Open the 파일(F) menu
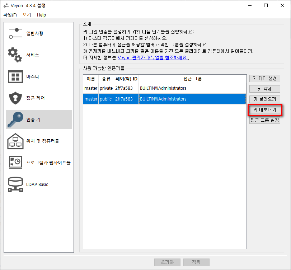Image resolution: width=291 pixels, height=270 pixels. coord(10,15)
